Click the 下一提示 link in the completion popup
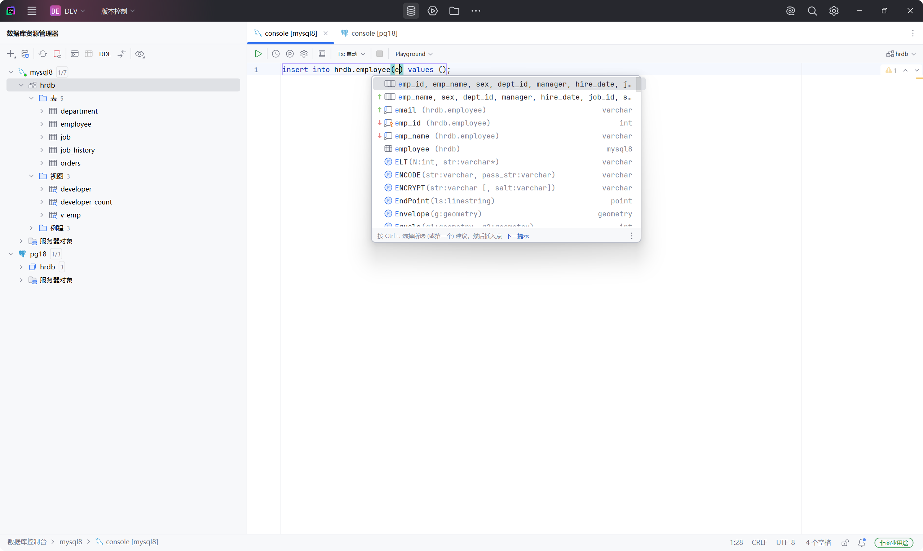923x551 pixels. (x=517, y=236)
